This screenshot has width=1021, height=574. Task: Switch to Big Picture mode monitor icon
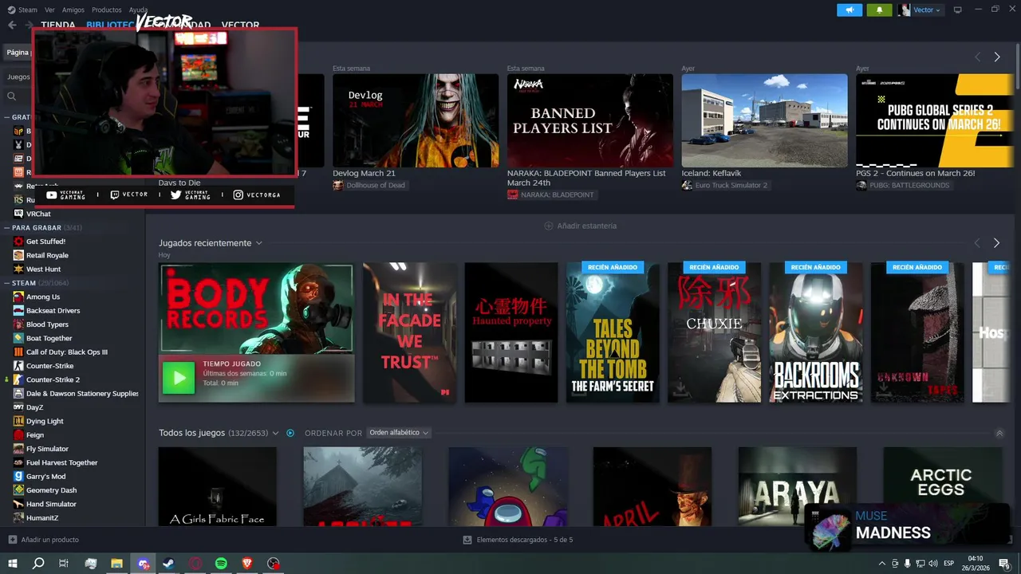958,10
